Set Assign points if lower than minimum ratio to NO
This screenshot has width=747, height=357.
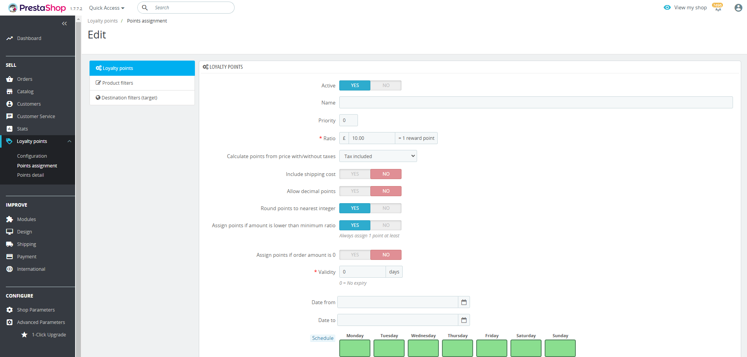click(386, 225)
